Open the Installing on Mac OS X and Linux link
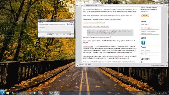 point(96,27)
